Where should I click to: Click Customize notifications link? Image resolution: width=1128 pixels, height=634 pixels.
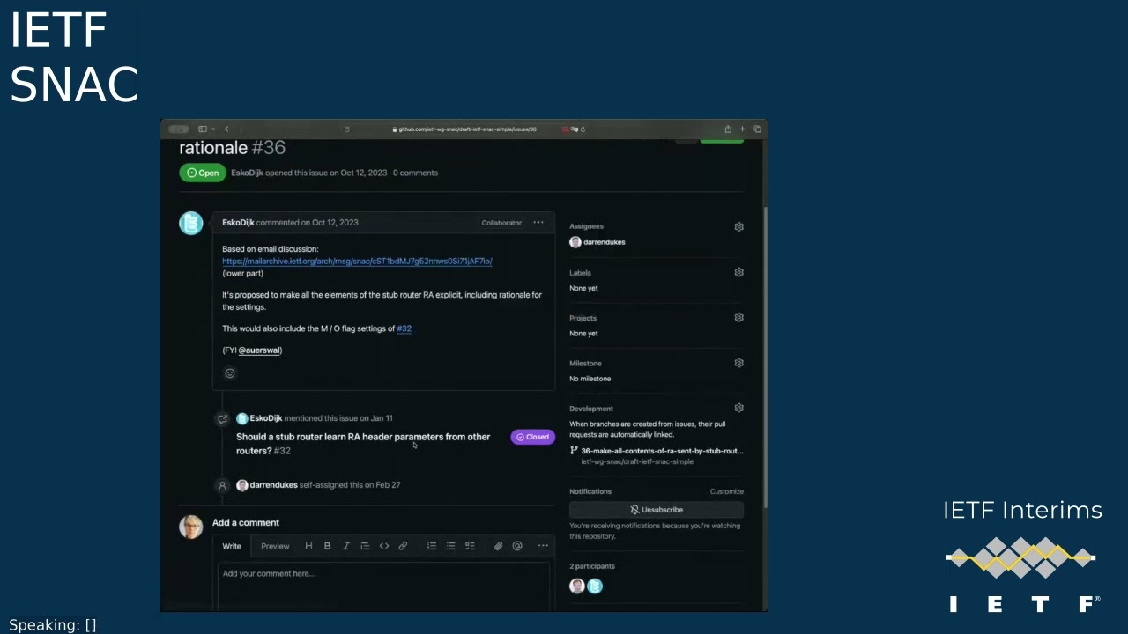click(727, 491)
